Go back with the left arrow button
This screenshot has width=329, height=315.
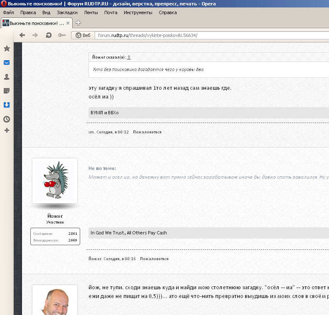[22, 35]
